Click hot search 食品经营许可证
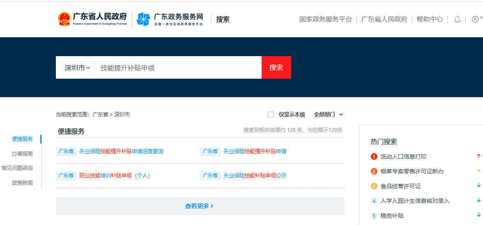This screenshot has height=225, width=483. point(400,186)
